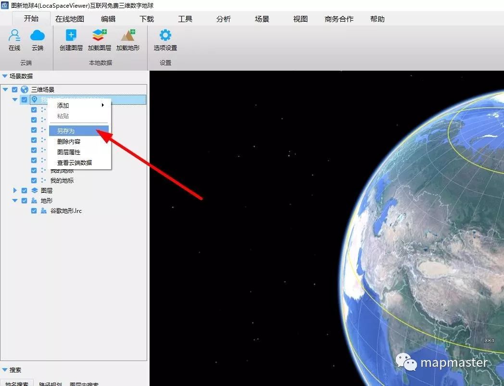This screenshot has height=386, width=504.
Task: Click the 搜索 panel title
Action: (x=15, y=370)
